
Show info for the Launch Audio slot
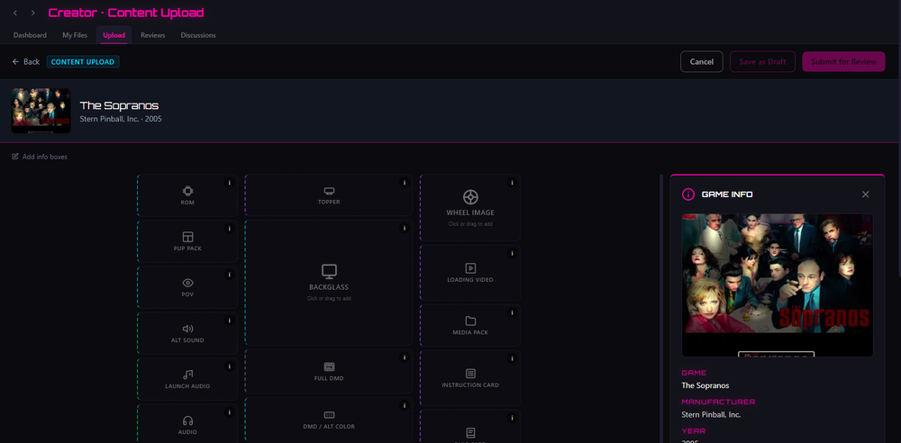[229, 366]
